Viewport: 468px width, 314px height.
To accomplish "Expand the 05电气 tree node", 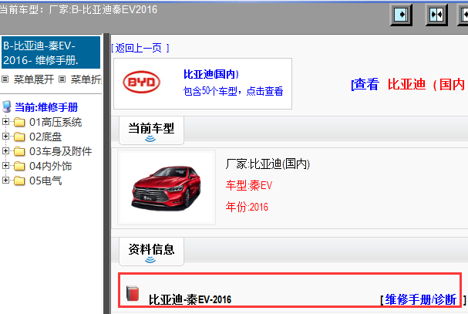I will (5, 181).
